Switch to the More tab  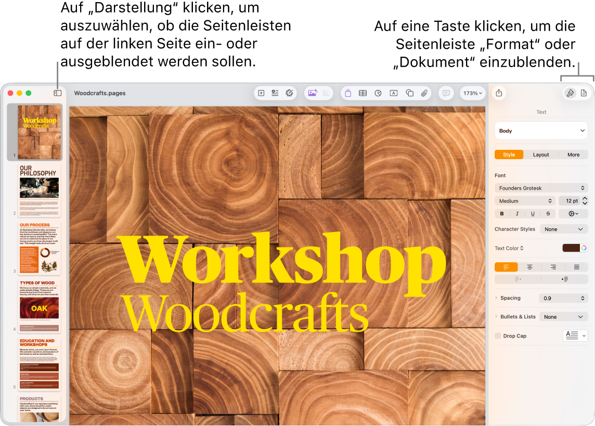click(573, 155)
